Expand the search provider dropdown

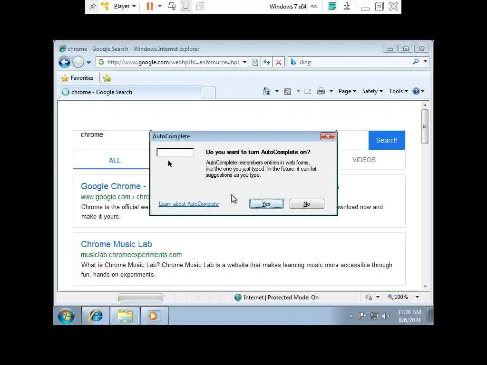point(425,61)
